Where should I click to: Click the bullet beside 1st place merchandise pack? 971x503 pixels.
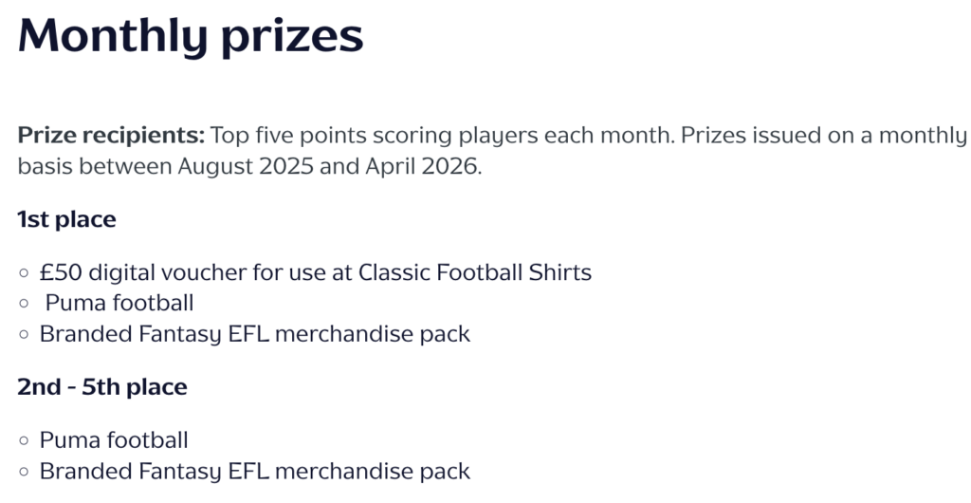24,335
